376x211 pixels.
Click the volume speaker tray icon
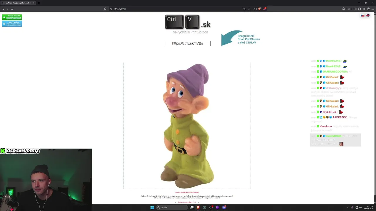click(361, 207)
